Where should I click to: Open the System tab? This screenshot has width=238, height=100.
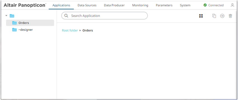[185, 5]
